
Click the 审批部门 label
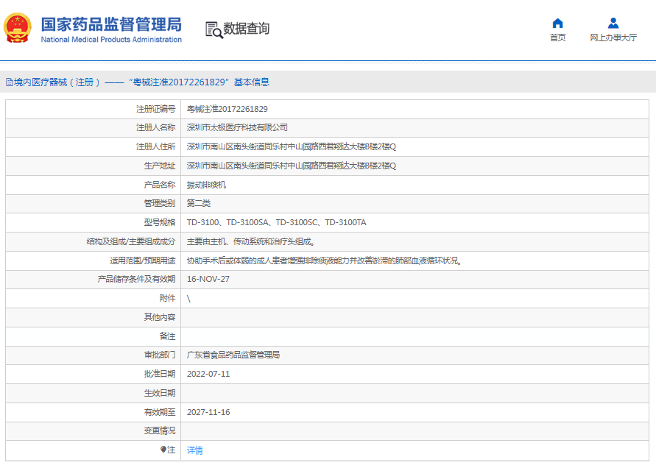point(160,355)
